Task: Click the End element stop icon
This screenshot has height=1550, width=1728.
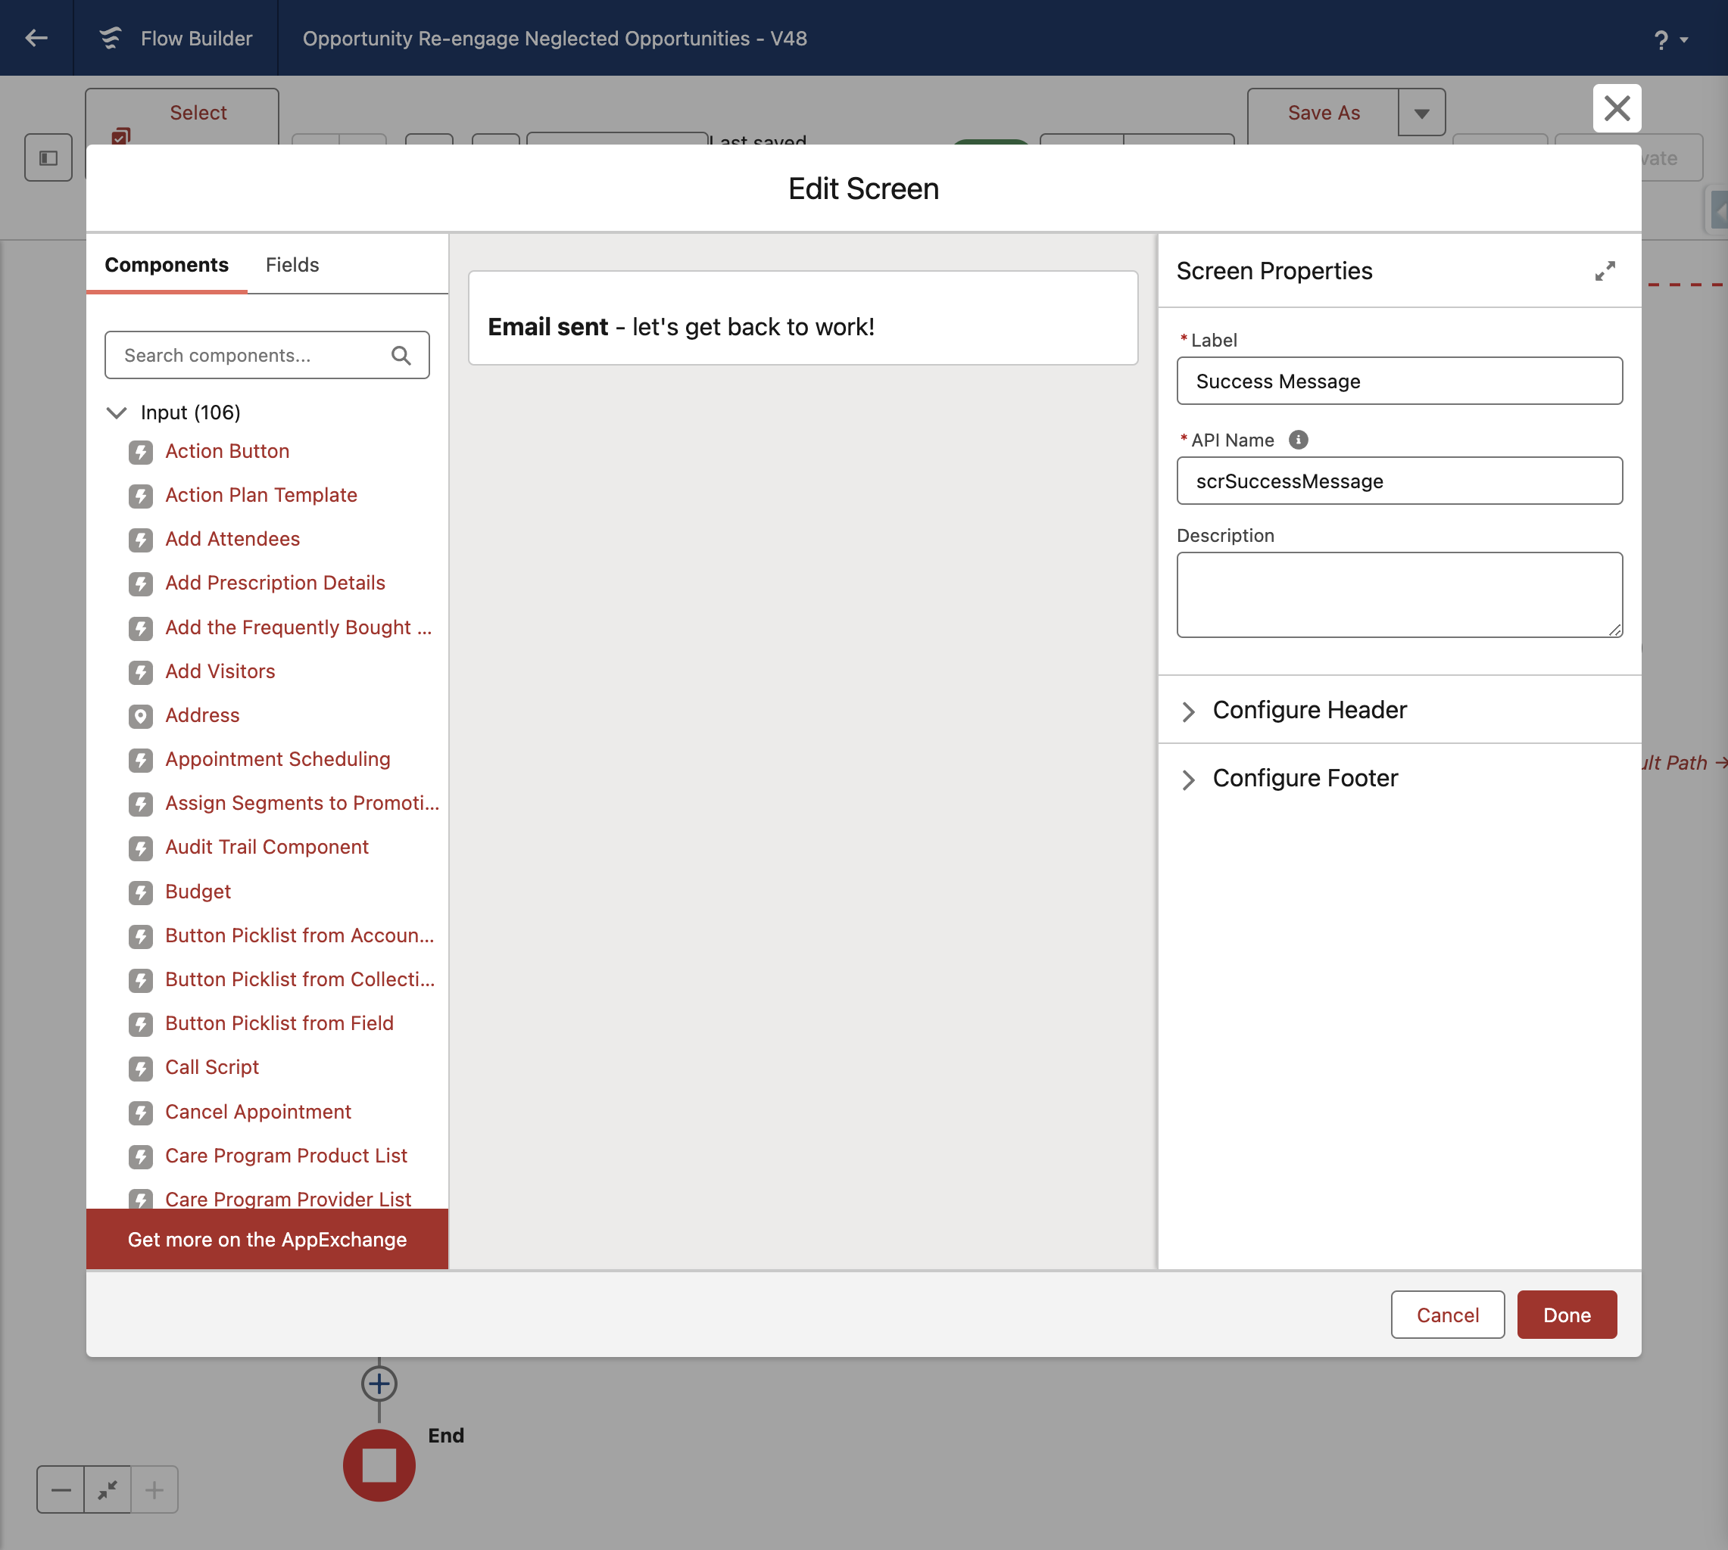Action: (379, 1466)
